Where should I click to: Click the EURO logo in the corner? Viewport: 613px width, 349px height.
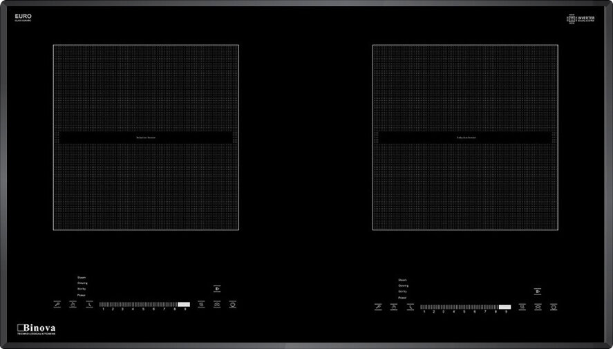[x=23, y=17]
